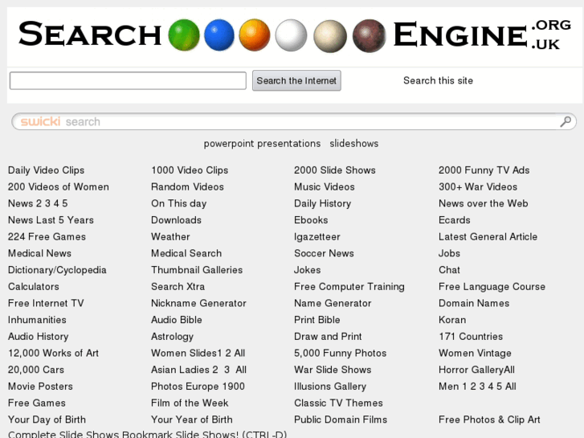This screenshot has width=584, height=438.
Task: Open On This day link
Action: (x=179, y=203)
